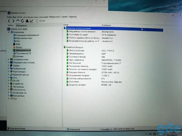This screenshot has width=182, height=136.
Task: Select the Скорость зарядки row
Action: 89,85
